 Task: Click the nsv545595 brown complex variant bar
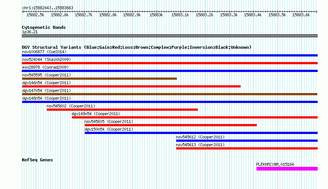100,79
